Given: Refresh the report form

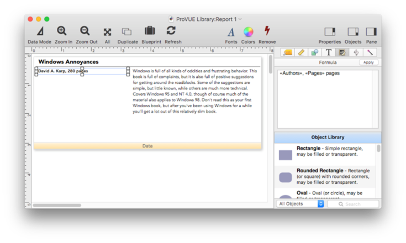Looking at the screenshot, I should (x=173, y=35).
